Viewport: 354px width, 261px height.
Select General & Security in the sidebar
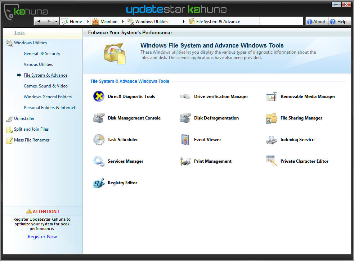tap(42, 54)
